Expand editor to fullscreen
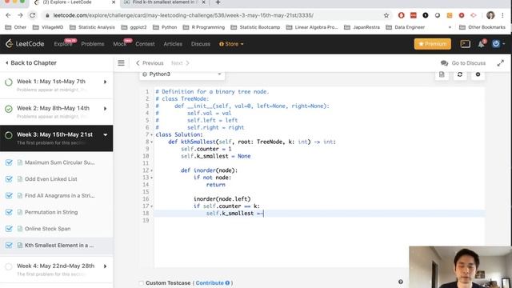 pos(501,63)
